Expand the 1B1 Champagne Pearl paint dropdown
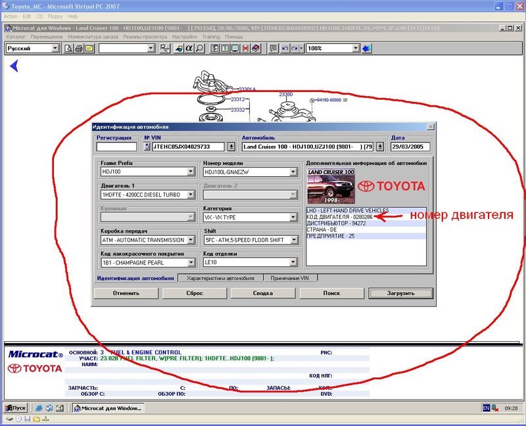Image resolution: width=526 pixels, height=426 pixels. tap(191, 263)
